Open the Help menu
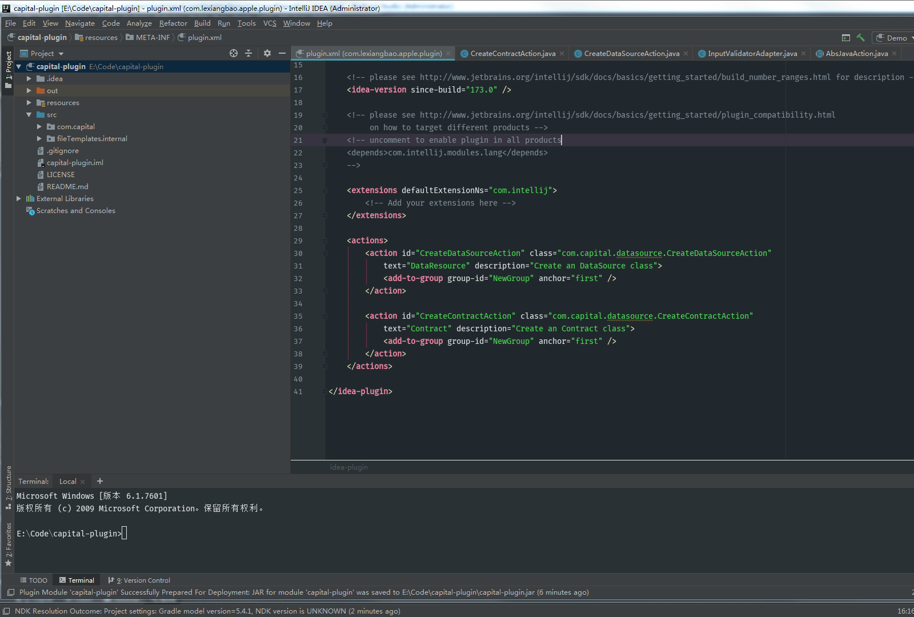914x617 pixels. click(x=324, y=23)
